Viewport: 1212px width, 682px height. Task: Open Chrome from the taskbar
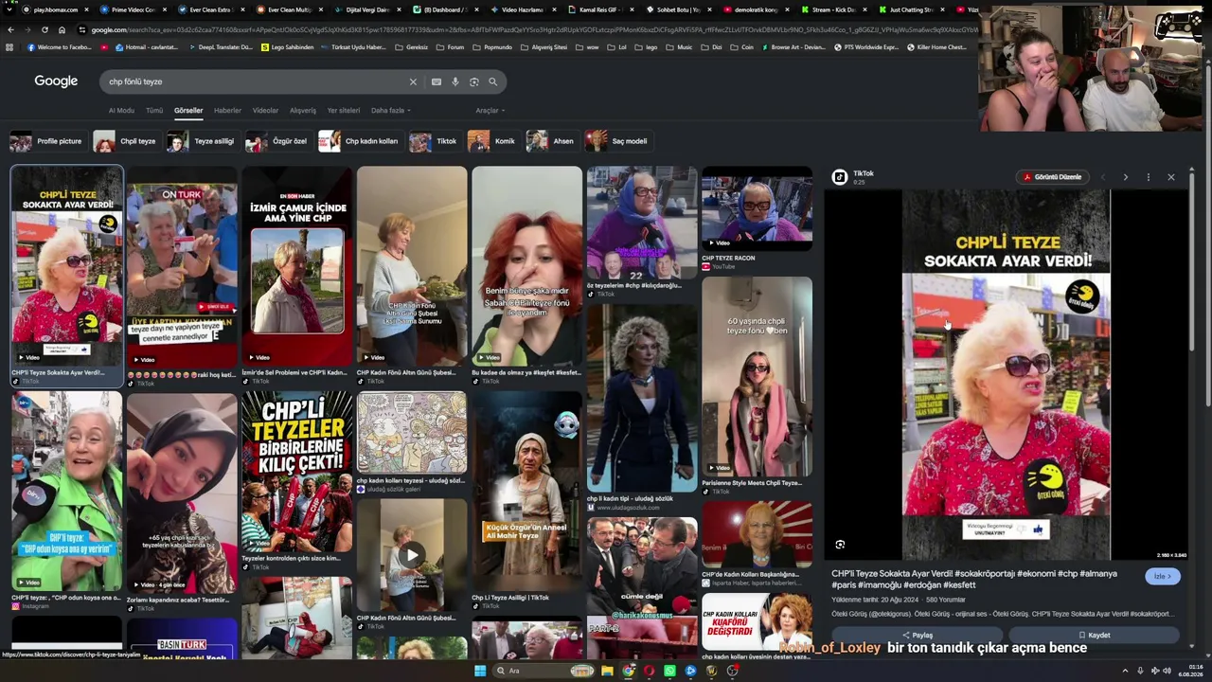click(x=629, y=671)
